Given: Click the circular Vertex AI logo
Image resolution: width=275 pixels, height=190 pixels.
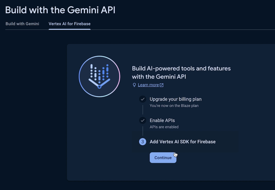Looking at the screenshot, I should (100, 76).
